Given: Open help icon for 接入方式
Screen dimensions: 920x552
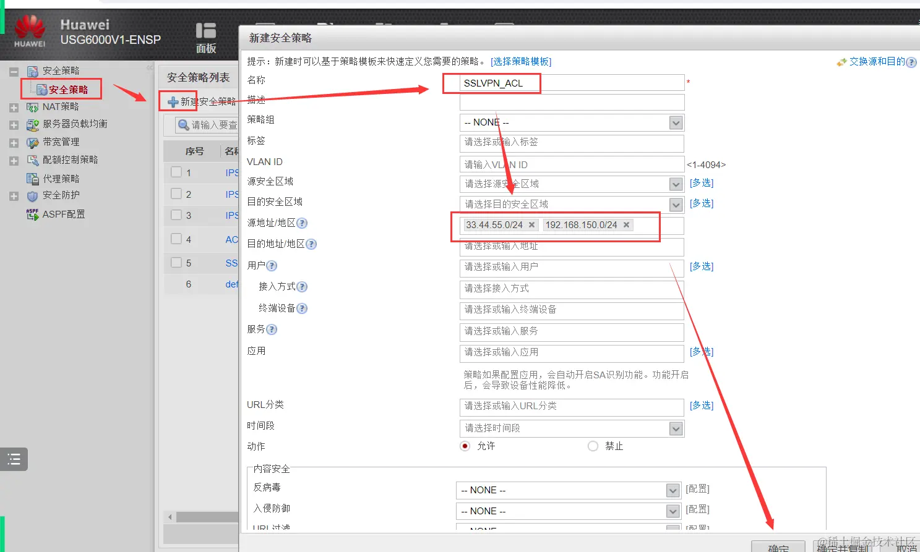Looking at the screenshot, I should coord(302,287).
